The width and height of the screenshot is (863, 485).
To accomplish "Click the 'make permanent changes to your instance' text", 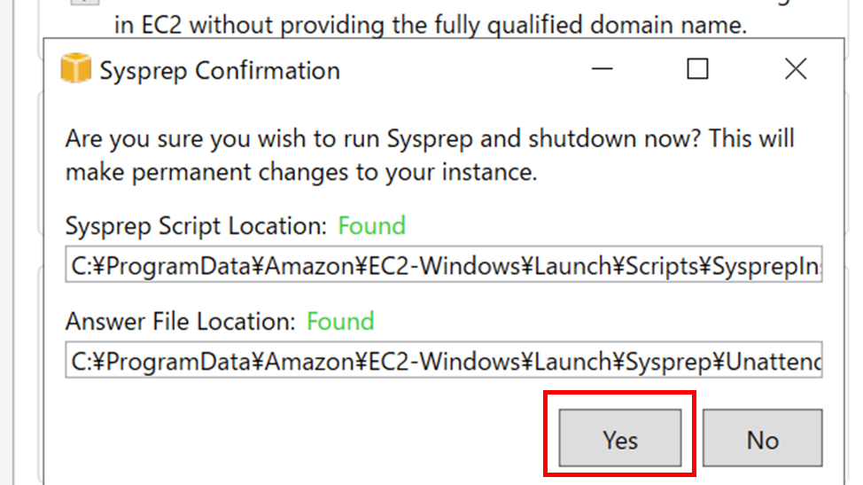I will click(301, 172).
